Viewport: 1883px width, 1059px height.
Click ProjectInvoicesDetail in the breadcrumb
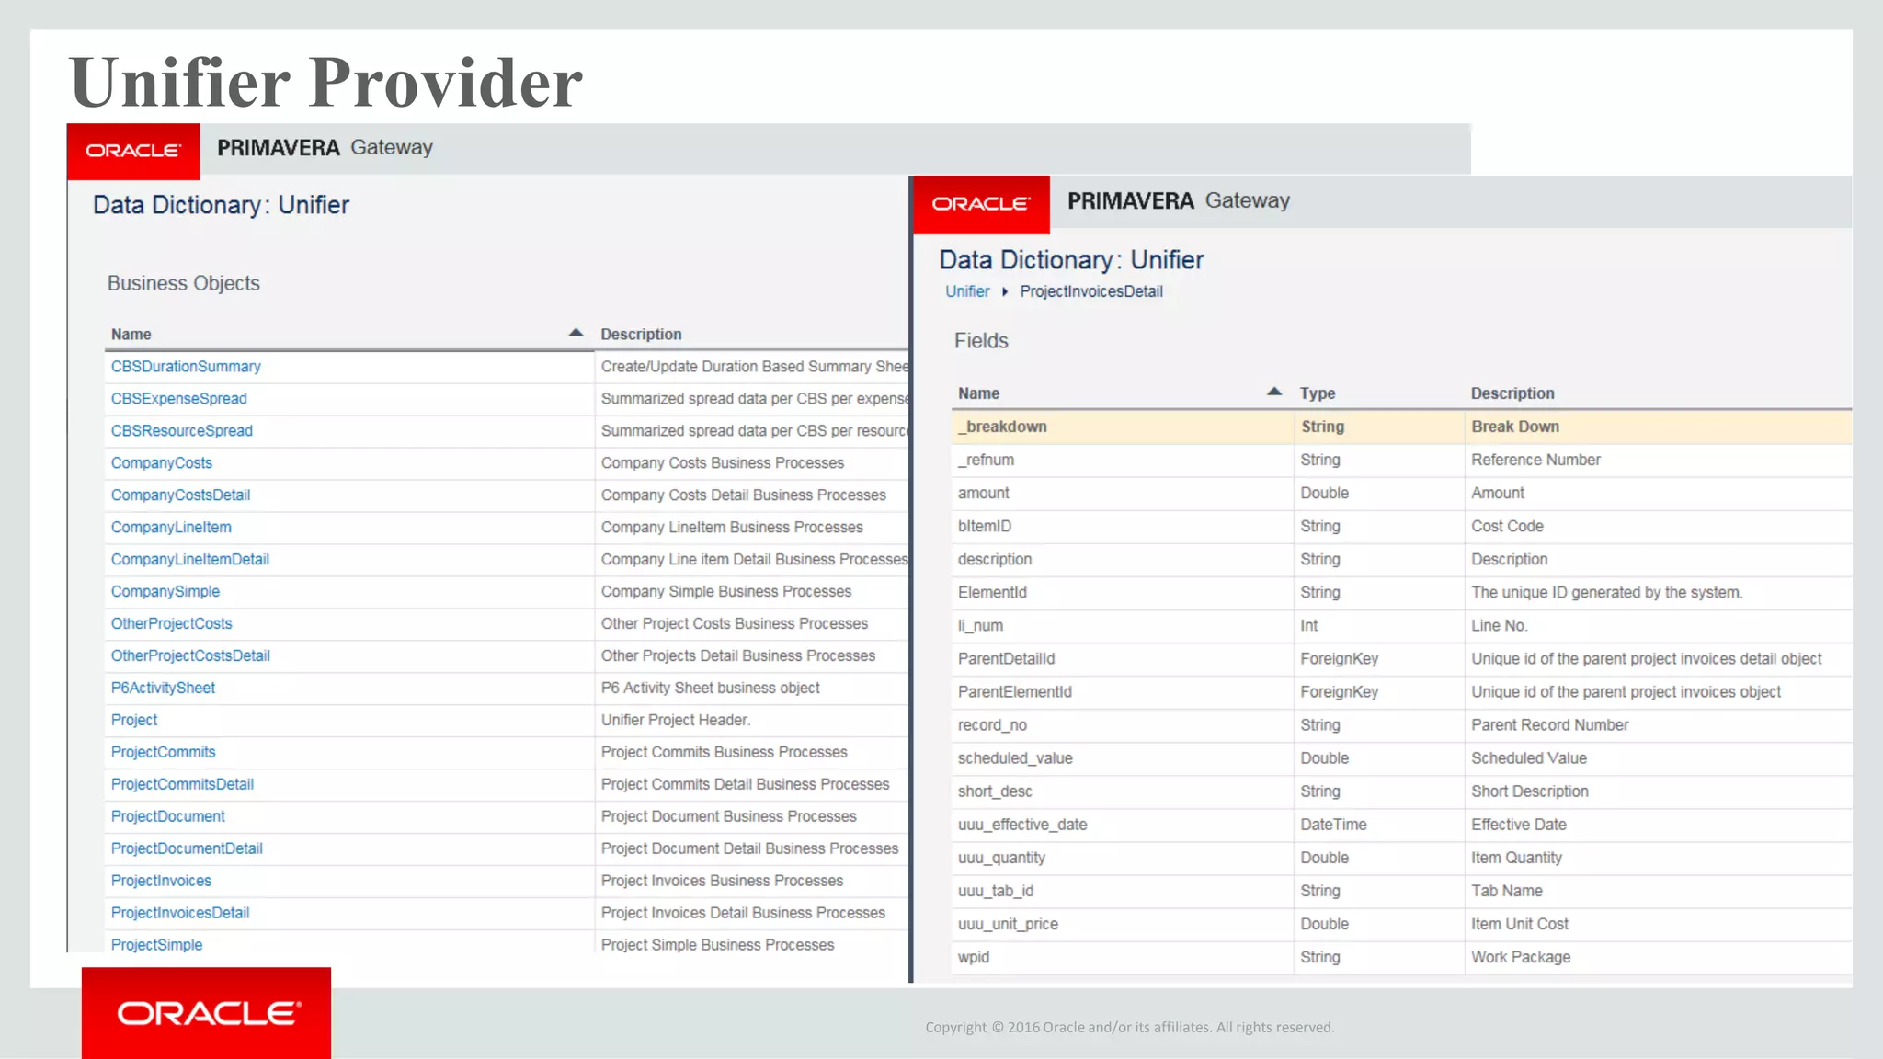point(1091,291)
